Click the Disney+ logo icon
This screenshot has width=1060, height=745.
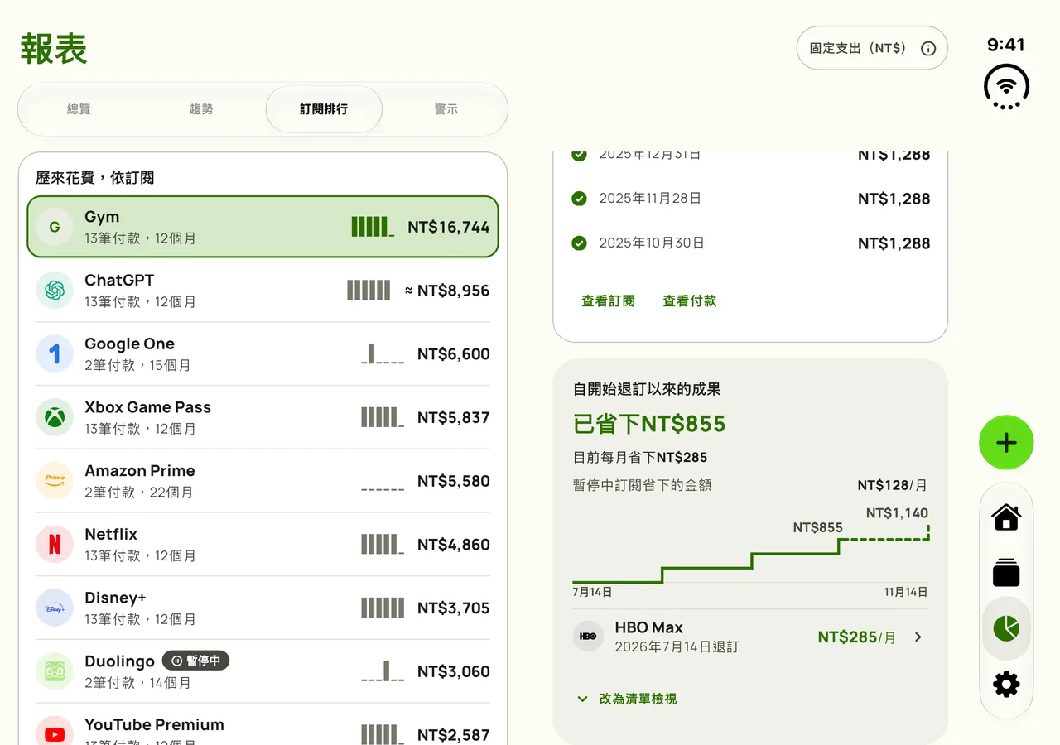point(55,608)
